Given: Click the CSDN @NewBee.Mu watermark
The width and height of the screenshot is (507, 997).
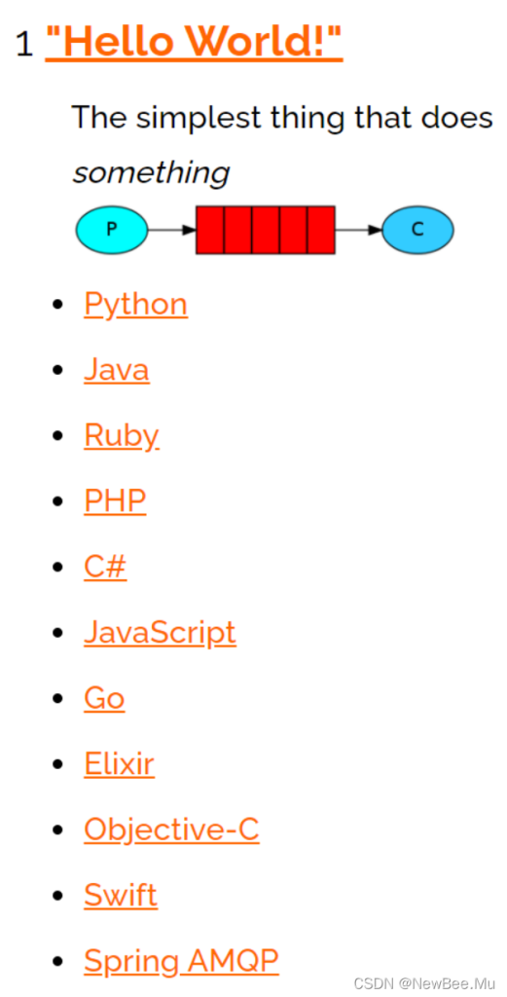Looking at the screenshot, I should [x=424, y=983].
